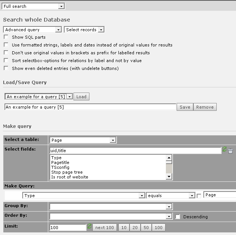The width and height of the screenshot is (236, 235).
Task: Click the Save query button
Action: click(185, 107)
